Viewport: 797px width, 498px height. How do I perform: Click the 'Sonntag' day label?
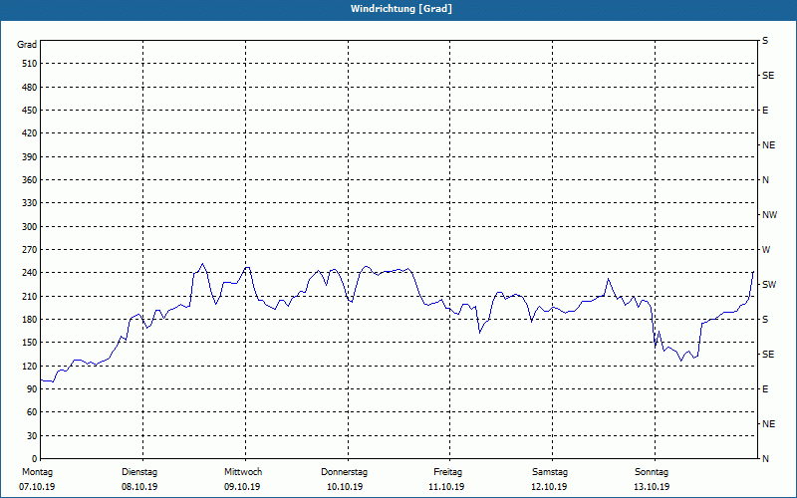click(652, 472)
